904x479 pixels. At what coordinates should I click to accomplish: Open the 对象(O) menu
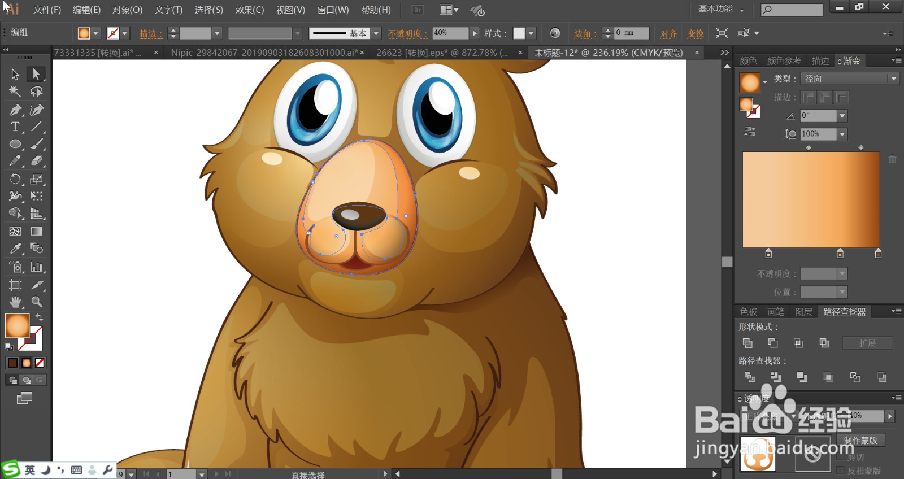click(x=127, y=10)
